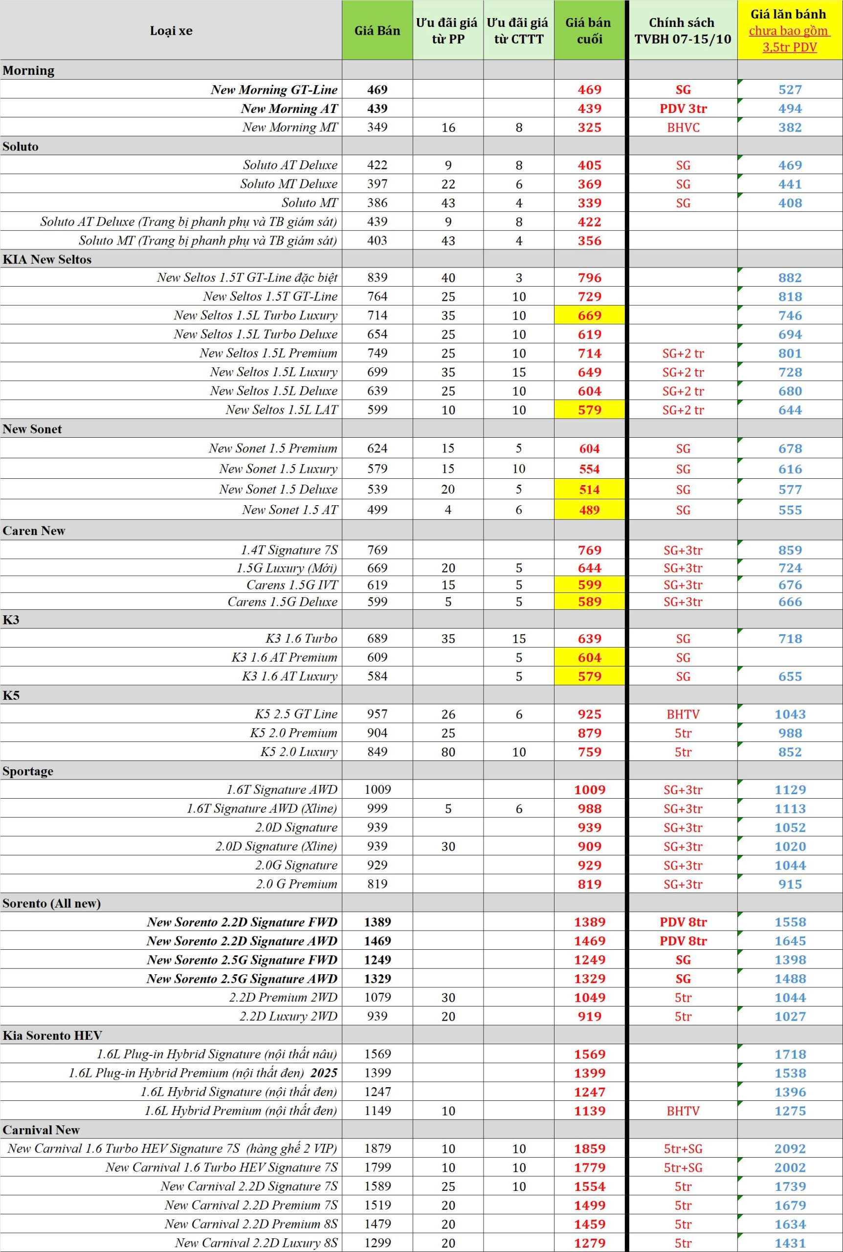The height and width of the screenshot is (1252, 843).
Task: Select the "Ưu đãi giá từ PP" header
Action: point(447,31)
